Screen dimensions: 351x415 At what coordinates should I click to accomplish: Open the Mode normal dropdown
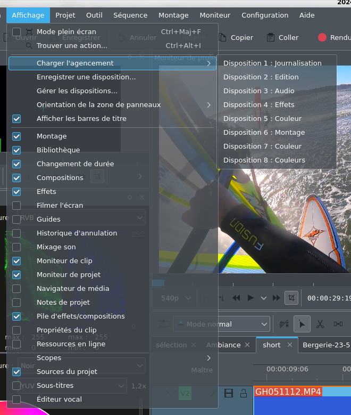point(221,324)
